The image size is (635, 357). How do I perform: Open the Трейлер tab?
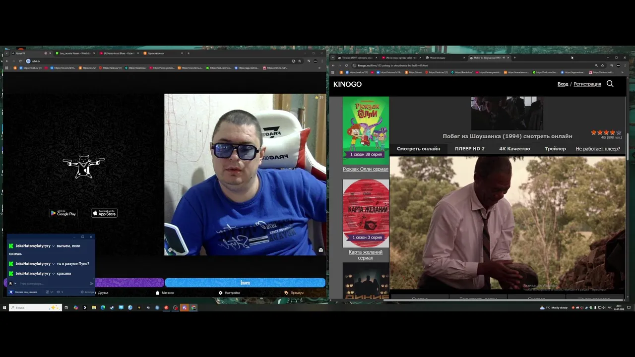[x=555, y=149]
